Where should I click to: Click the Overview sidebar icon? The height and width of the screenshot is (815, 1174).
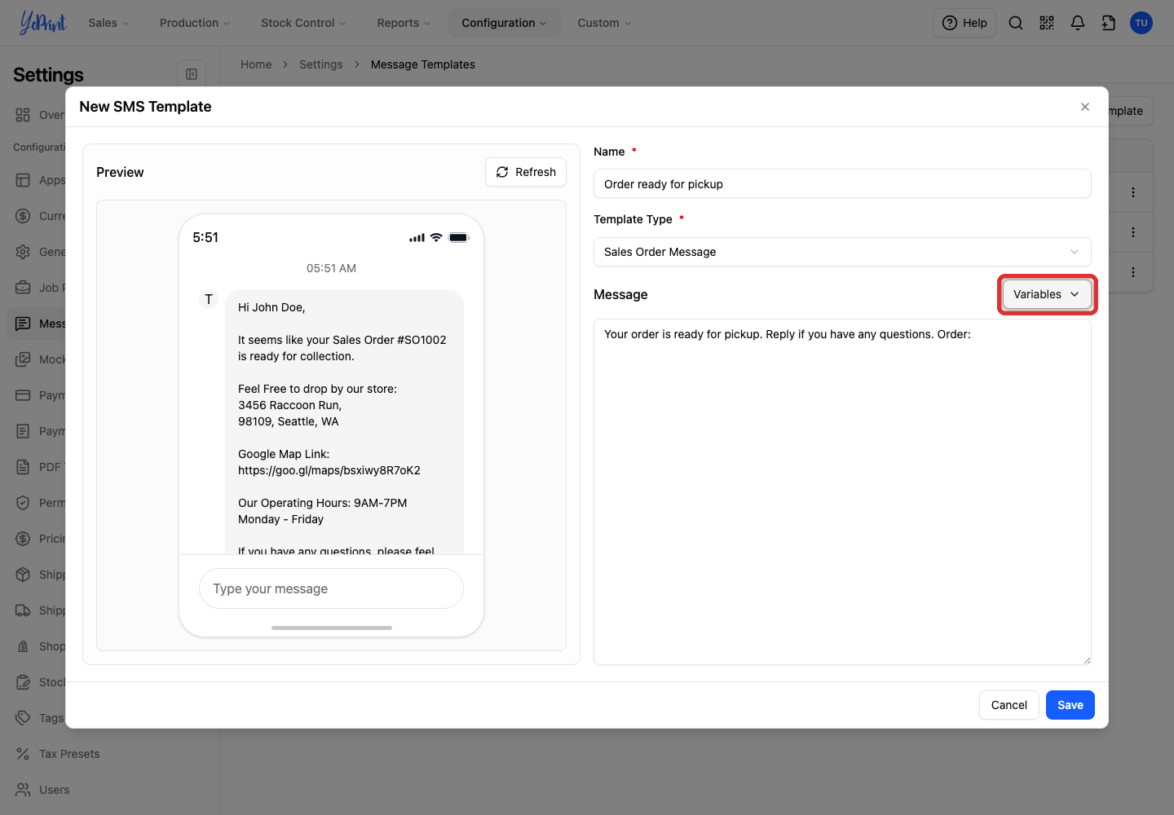(23, 115)
